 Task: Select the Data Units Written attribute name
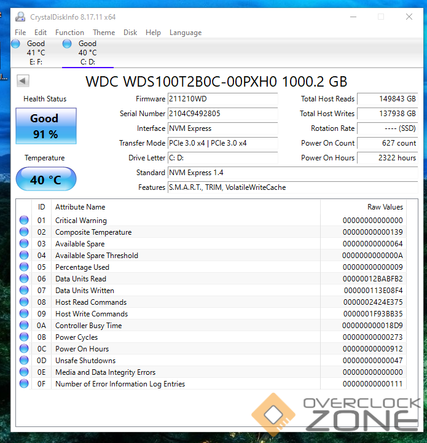(85, 291)
